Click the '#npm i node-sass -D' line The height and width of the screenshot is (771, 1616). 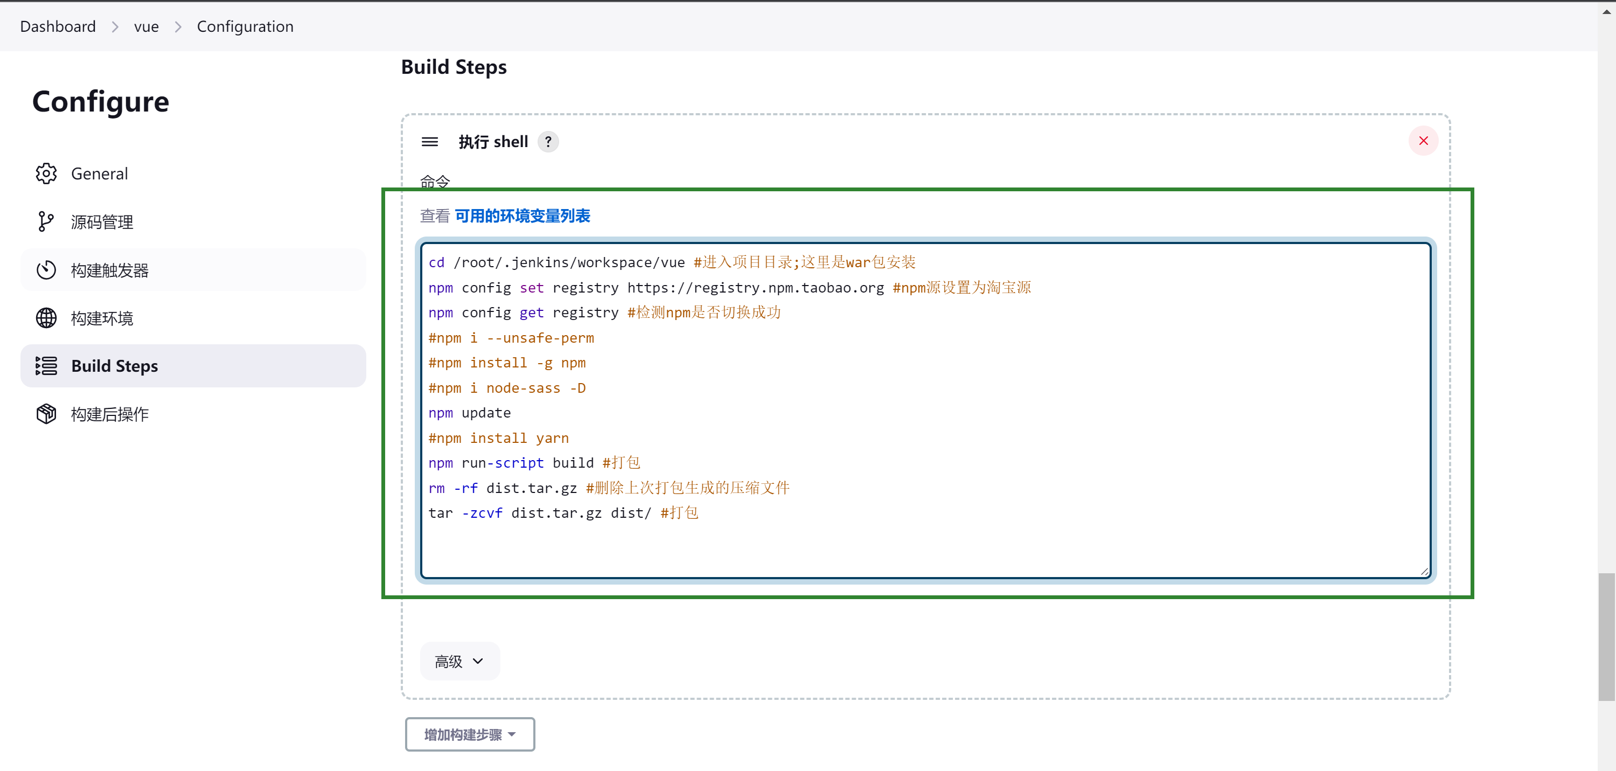pos(507,388)
